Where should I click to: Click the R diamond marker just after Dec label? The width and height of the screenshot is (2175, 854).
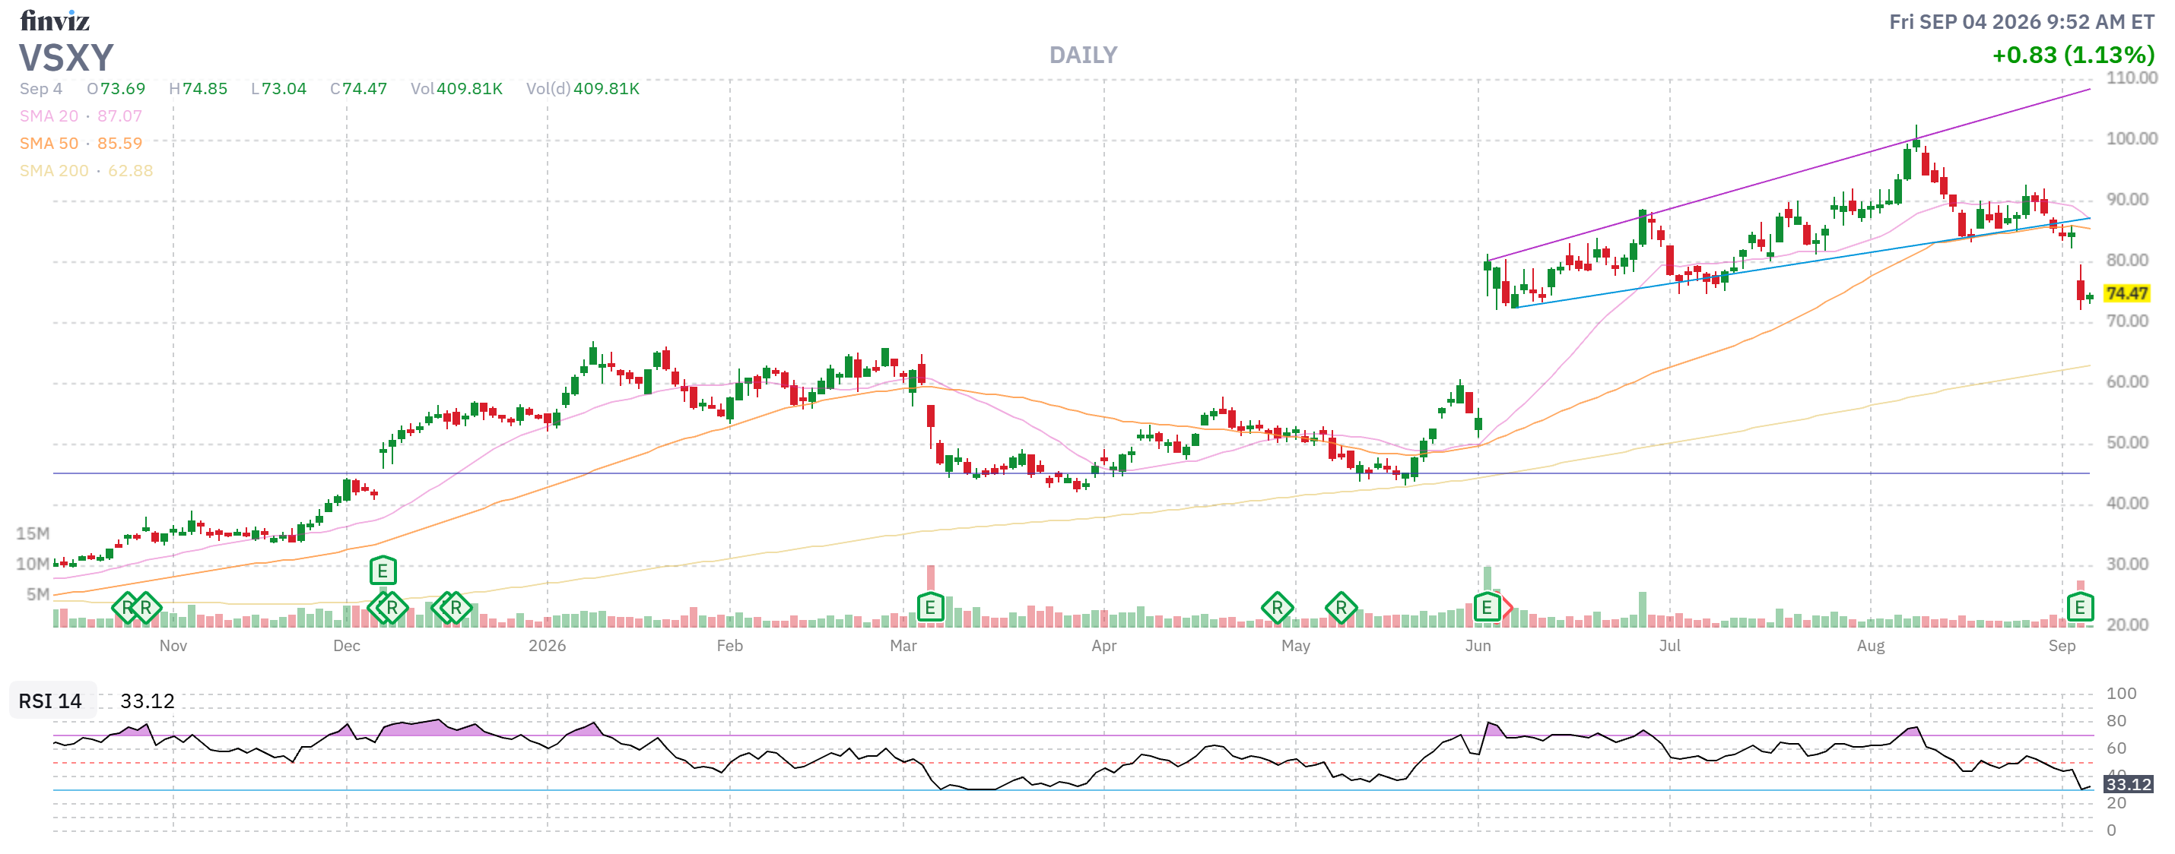pyautogui.click(x=392, y=607)
